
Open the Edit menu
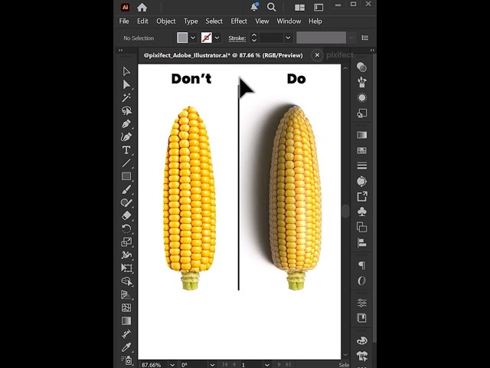[x=142, y=21]
